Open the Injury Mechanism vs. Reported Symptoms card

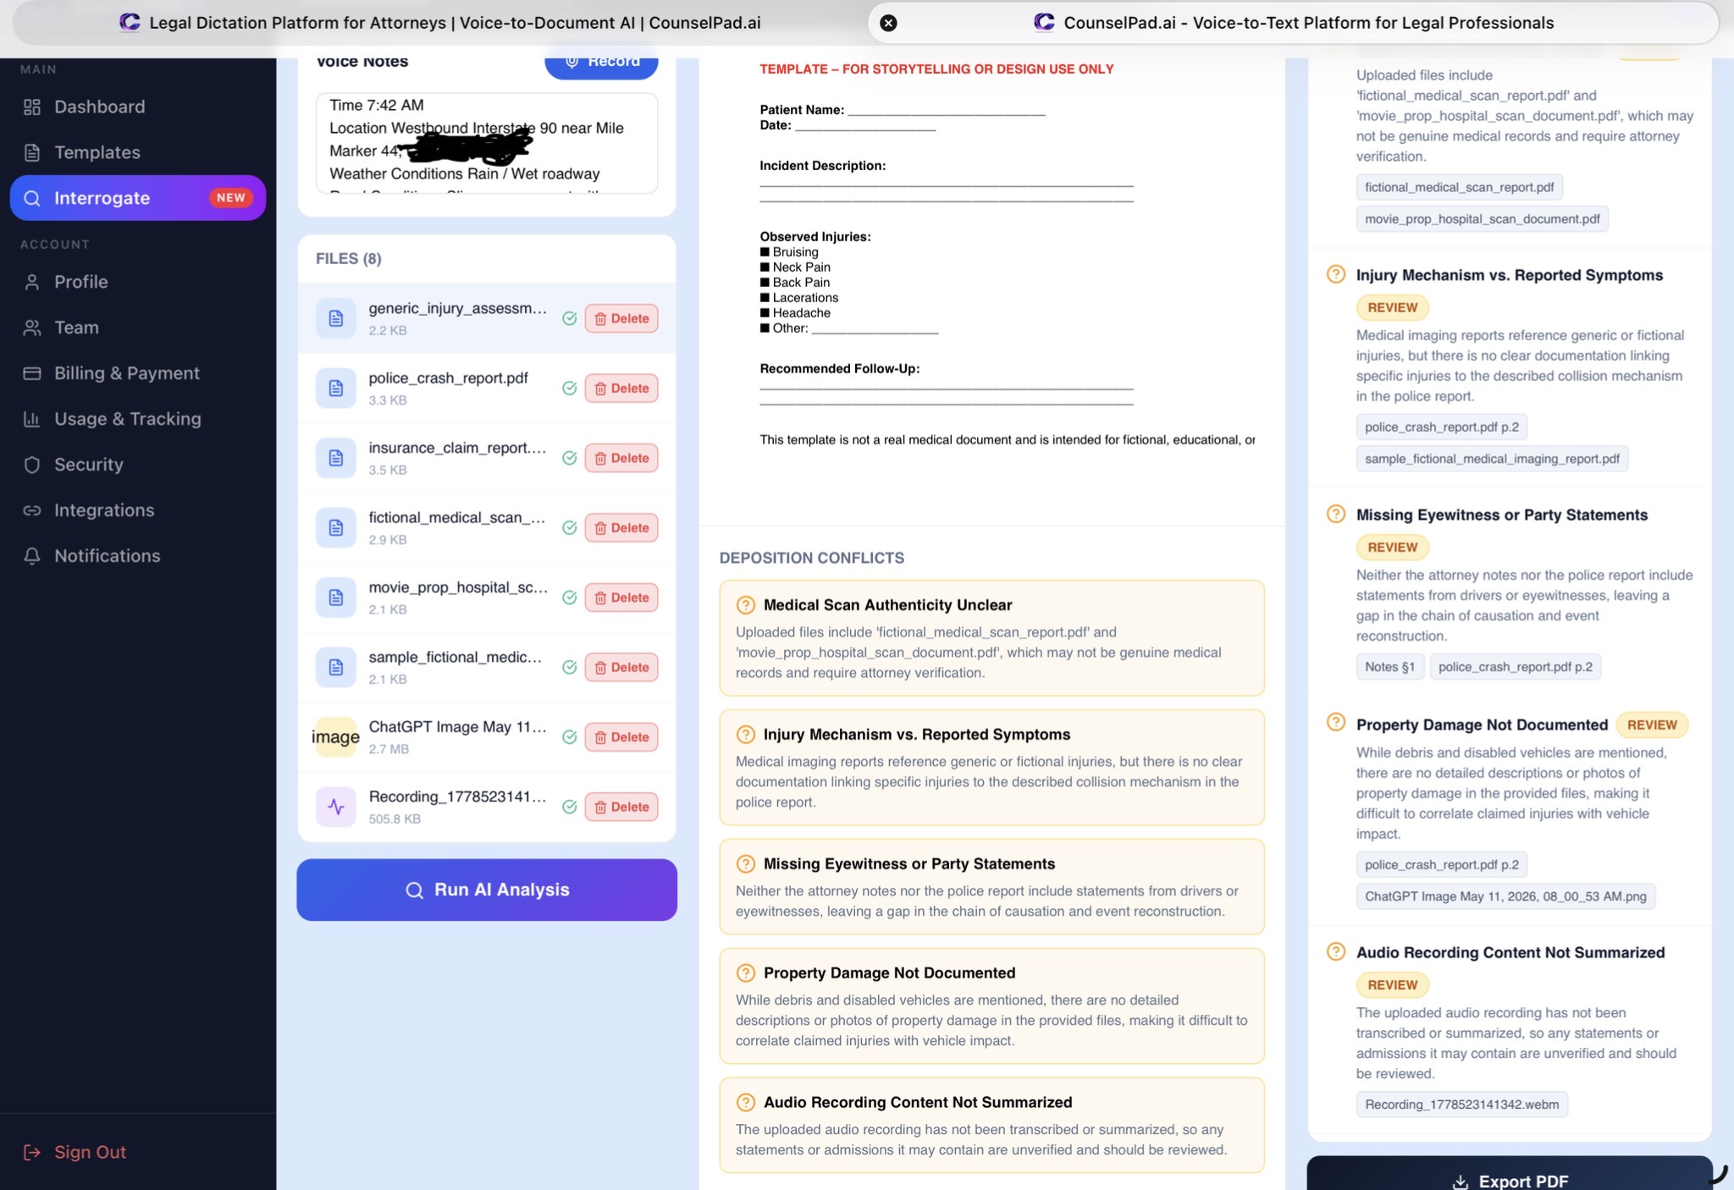992,768
